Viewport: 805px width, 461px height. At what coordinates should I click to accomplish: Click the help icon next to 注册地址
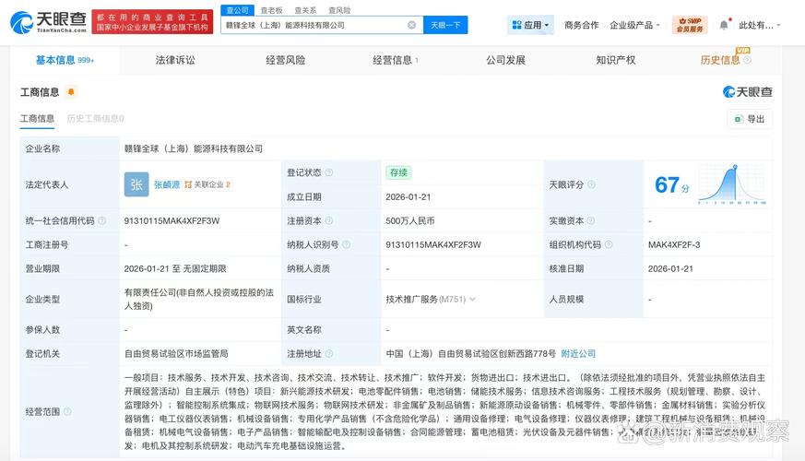coord(329,353)
